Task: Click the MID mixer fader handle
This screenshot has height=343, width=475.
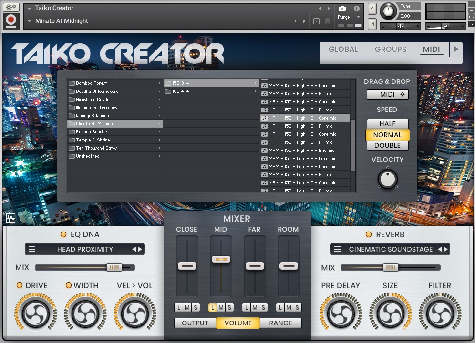Action: (221, 260)
